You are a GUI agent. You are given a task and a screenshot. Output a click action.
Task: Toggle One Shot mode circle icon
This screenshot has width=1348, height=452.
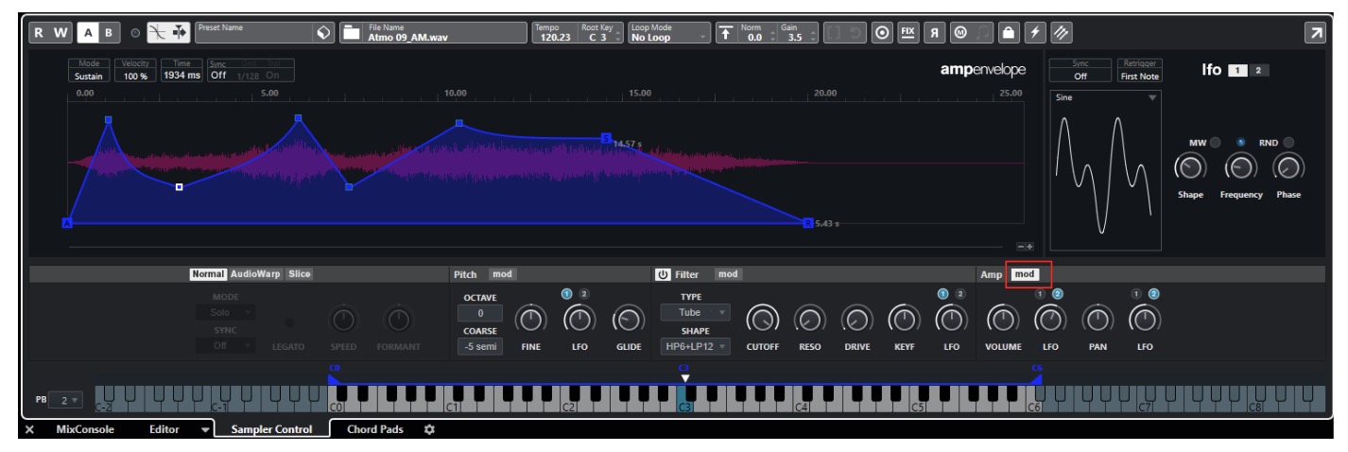(881, 32)
